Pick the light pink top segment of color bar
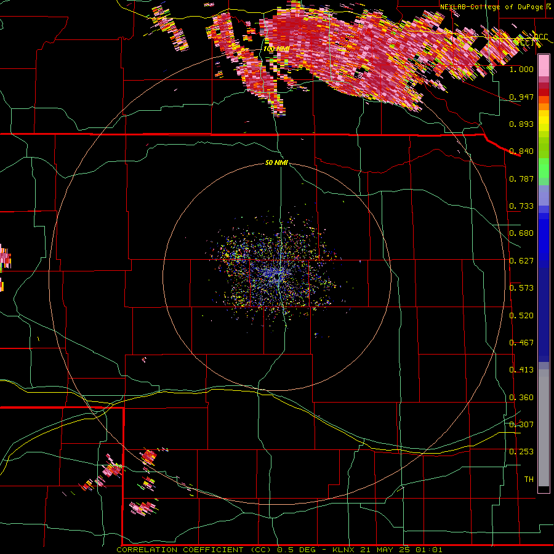This screenshot has height=554, width=554. [x=544, y=65]
